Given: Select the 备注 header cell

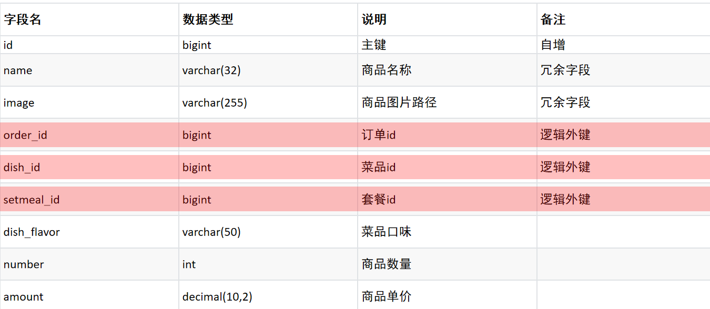Looking at the screenshot, I should pyautogui.click(x=624, y=20).
